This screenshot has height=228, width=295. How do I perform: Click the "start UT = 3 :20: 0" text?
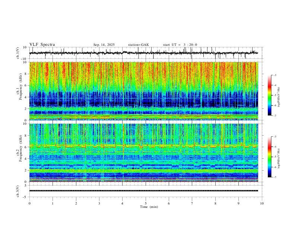click(x=180, y=45)
